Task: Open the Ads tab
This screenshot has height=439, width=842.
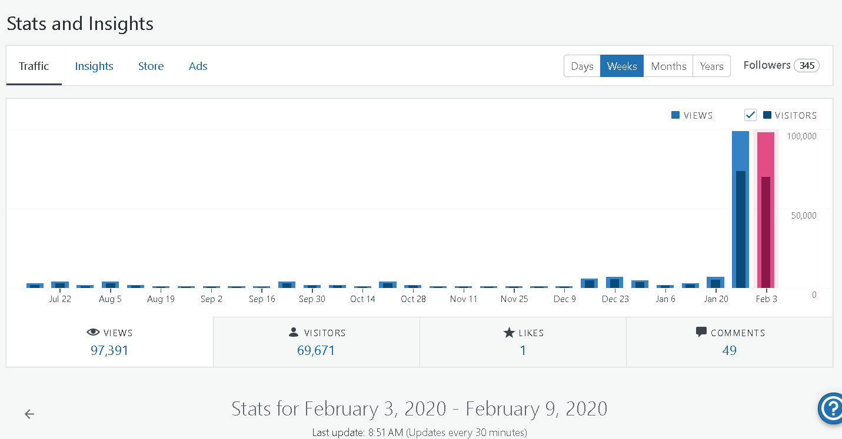Action: pos(198,66)
